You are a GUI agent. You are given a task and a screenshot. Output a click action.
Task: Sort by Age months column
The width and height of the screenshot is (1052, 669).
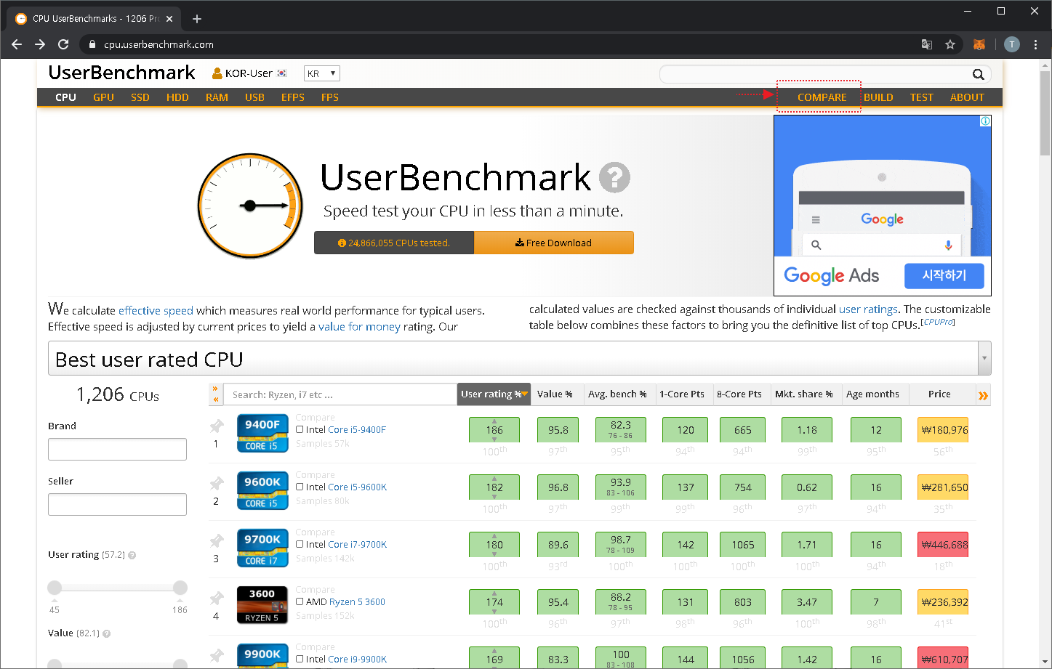coord(872,394)
